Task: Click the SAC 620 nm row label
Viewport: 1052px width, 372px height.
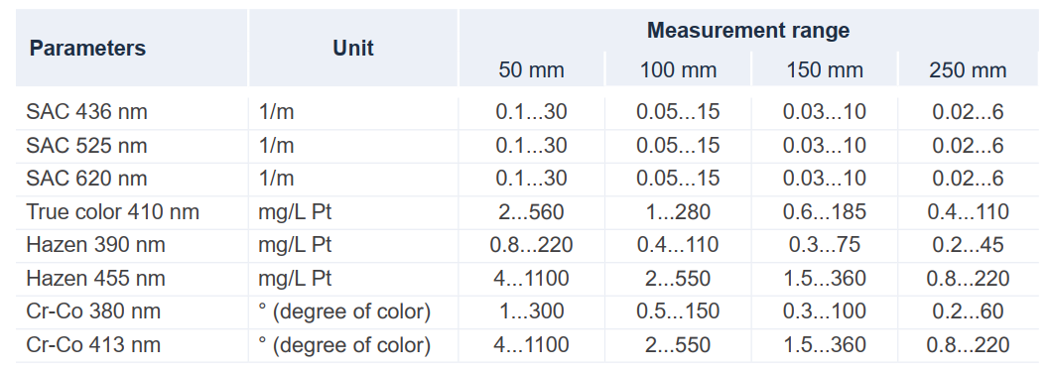Action: tap(86, 179)
